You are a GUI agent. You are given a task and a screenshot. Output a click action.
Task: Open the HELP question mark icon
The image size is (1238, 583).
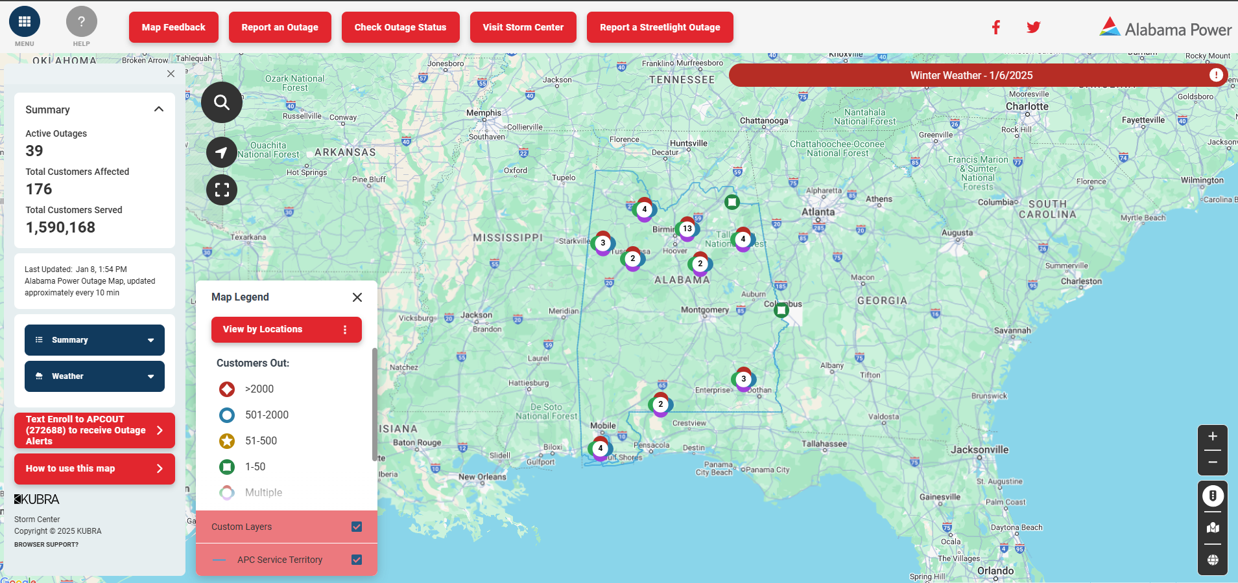click(82, 22)
